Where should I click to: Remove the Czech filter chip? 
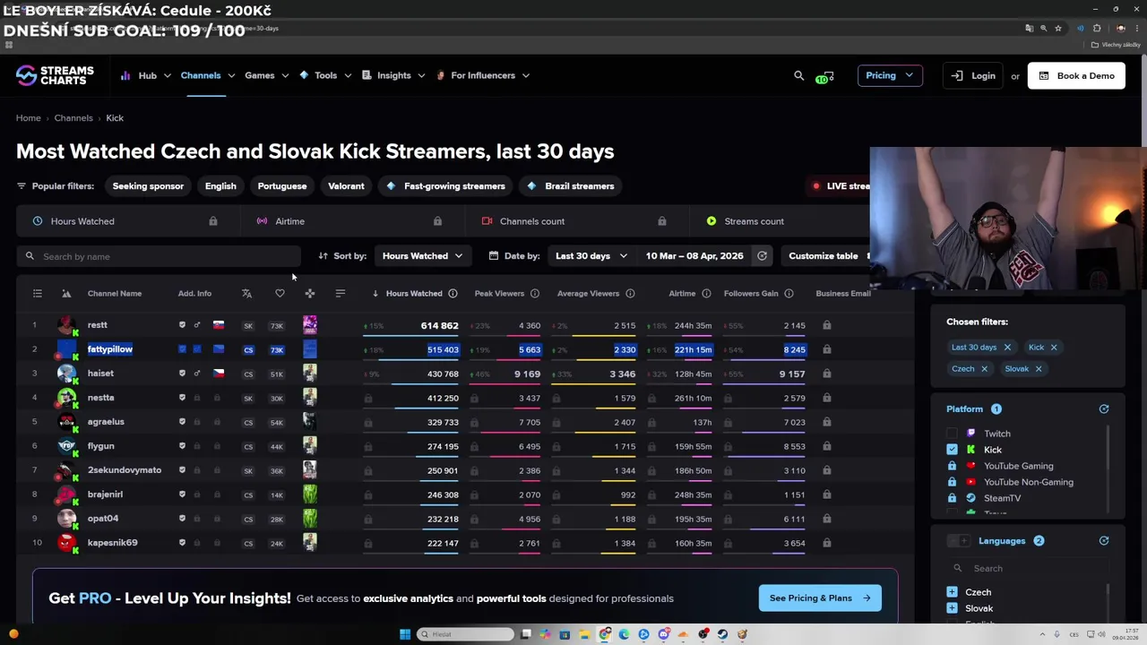tap(984, 369)
